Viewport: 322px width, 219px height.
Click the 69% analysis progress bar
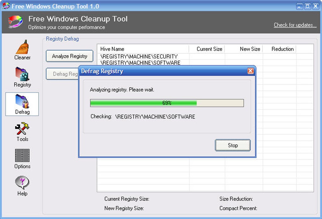click(x=167, y=103)
